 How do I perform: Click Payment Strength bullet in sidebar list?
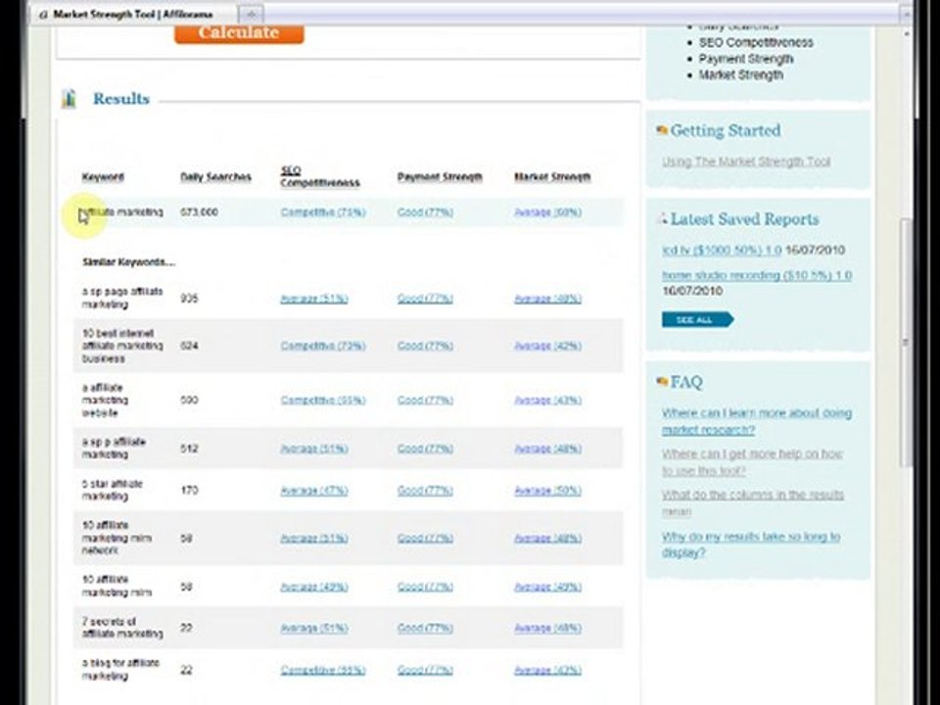pos(746,59)
